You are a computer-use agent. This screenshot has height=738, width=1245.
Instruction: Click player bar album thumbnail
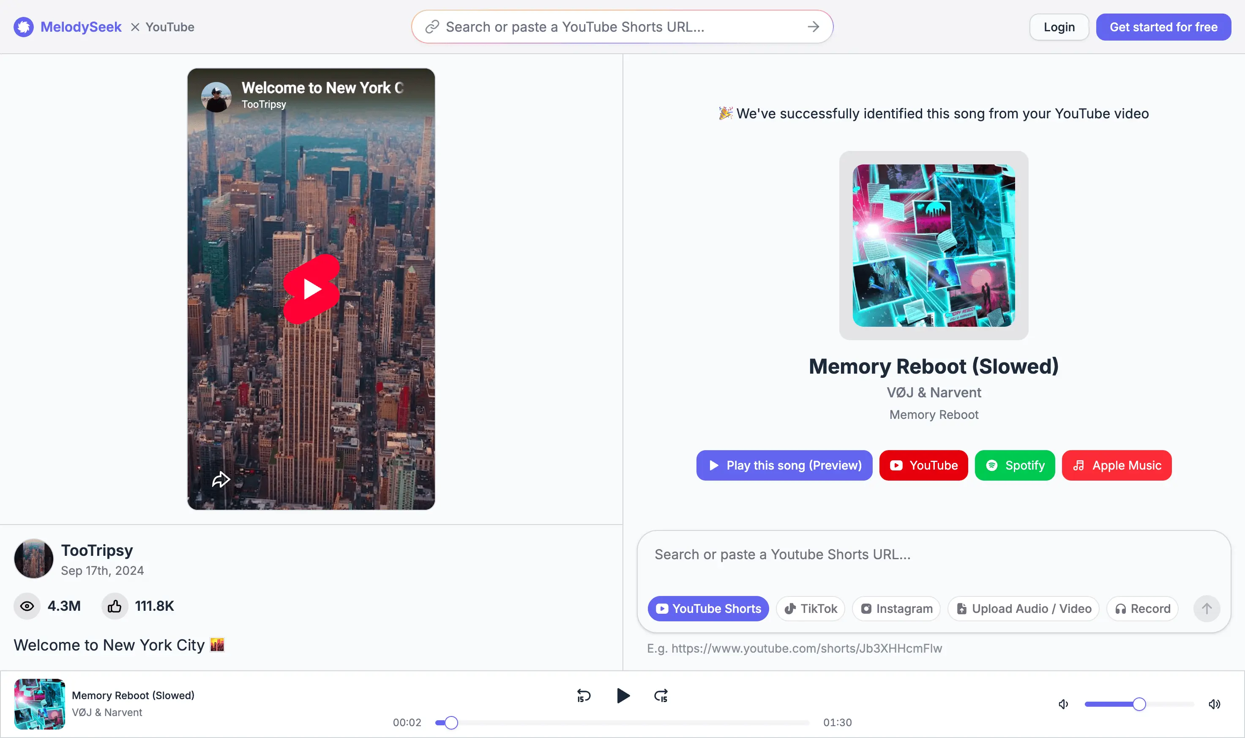pos(40,704)
